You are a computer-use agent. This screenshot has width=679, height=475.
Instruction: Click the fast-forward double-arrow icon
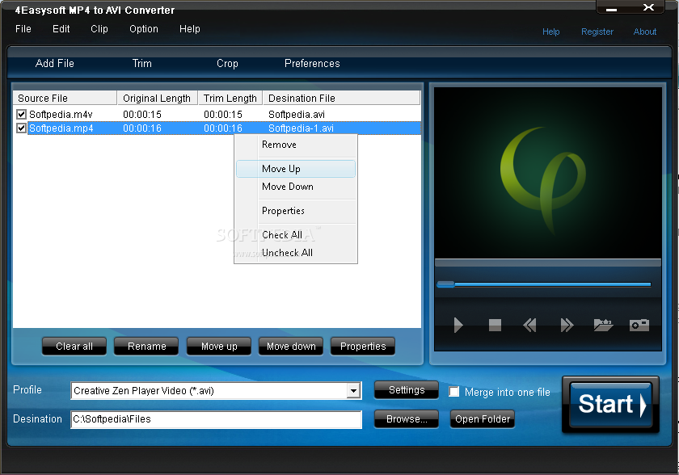(567, 325)
